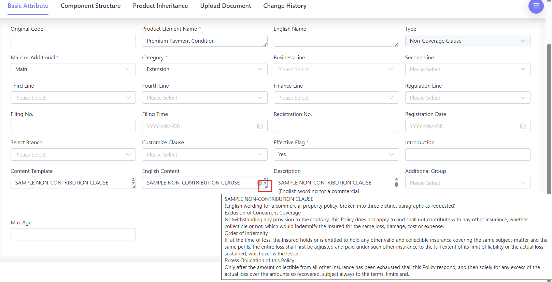The width and height of the screenshot is (552, 282).
Task: Open the purple hamburger menu button
Action: click(536, 6)
